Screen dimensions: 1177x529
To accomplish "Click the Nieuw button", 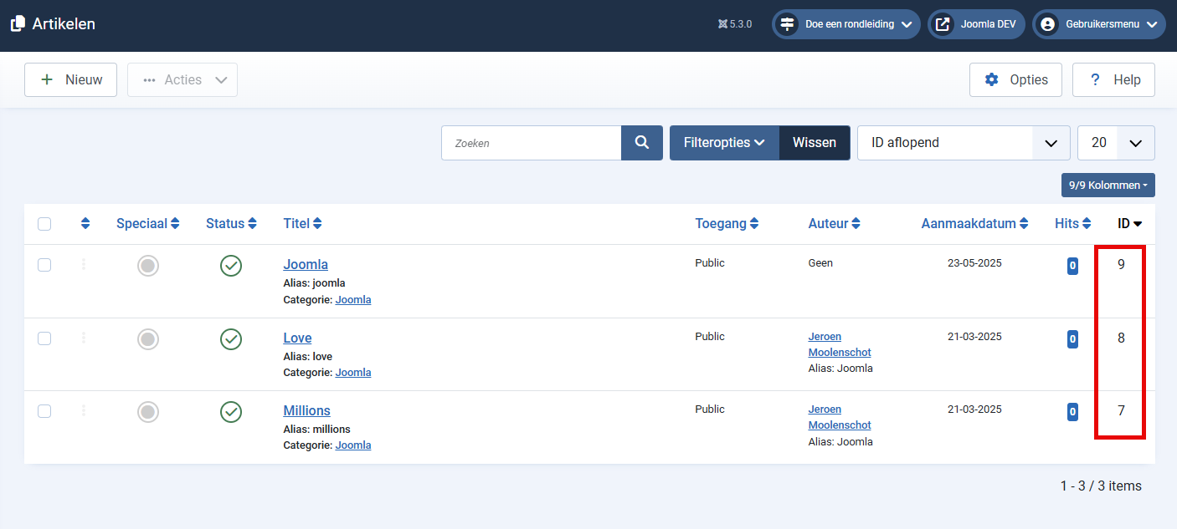I will 70,80.
